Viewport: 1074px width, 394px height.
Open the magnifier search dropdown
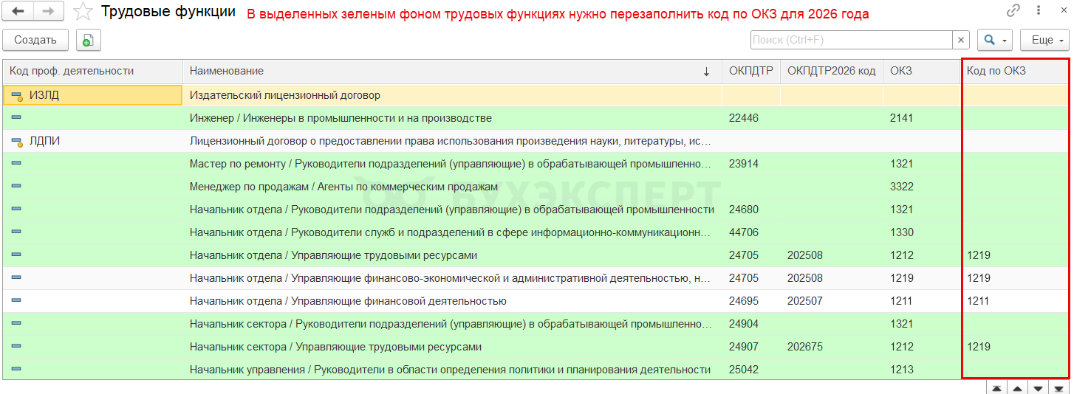pyautogui.click(x=994, y=40)
